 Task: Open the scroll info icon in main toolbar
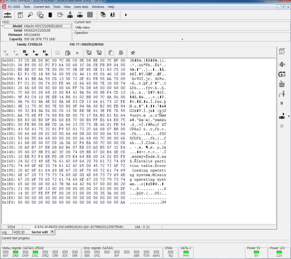tap(20, 15)
